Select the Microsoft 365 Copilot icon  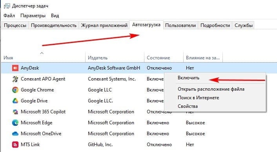coord(15,112)
